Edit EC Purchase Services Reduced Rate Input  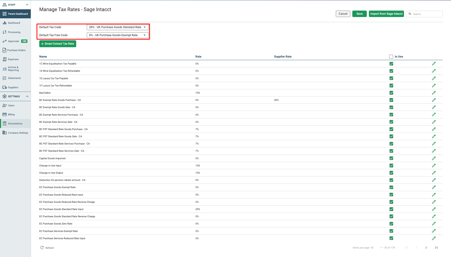(434, 238)
